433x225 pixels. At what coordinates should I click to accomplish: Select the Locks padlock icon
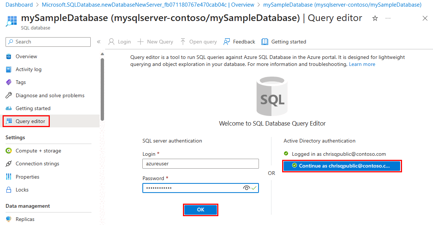(x=9, y=190)
